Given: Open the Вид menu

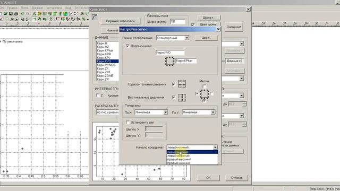Looking at the screenshot, I should [x=68, y=8].
